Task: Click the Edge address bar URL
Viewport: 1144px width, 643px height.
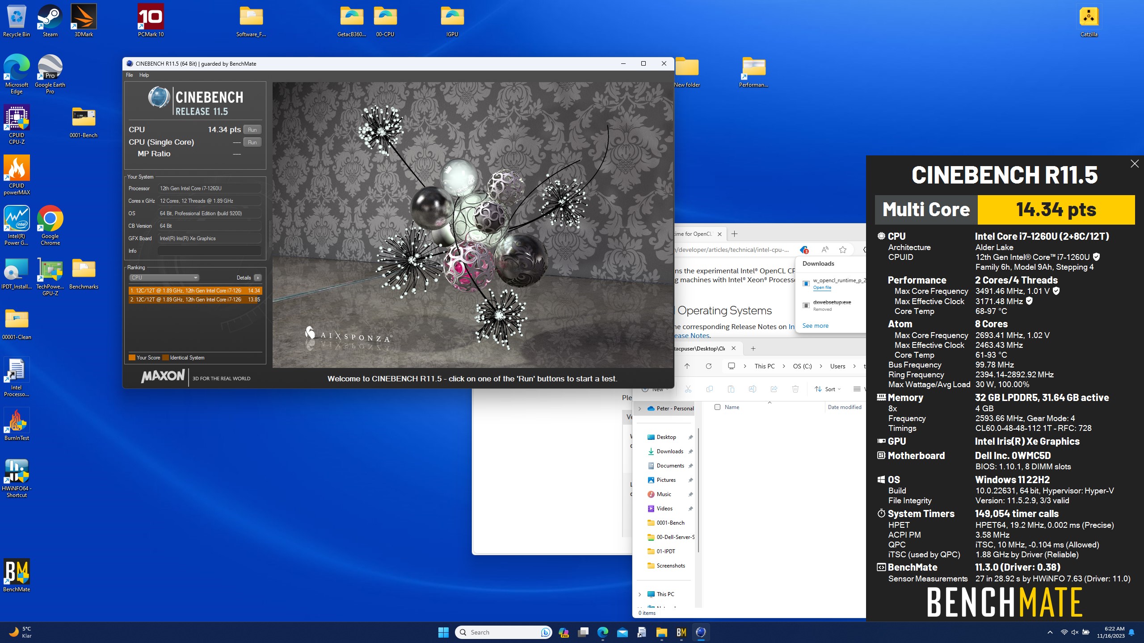Action: 733,250
